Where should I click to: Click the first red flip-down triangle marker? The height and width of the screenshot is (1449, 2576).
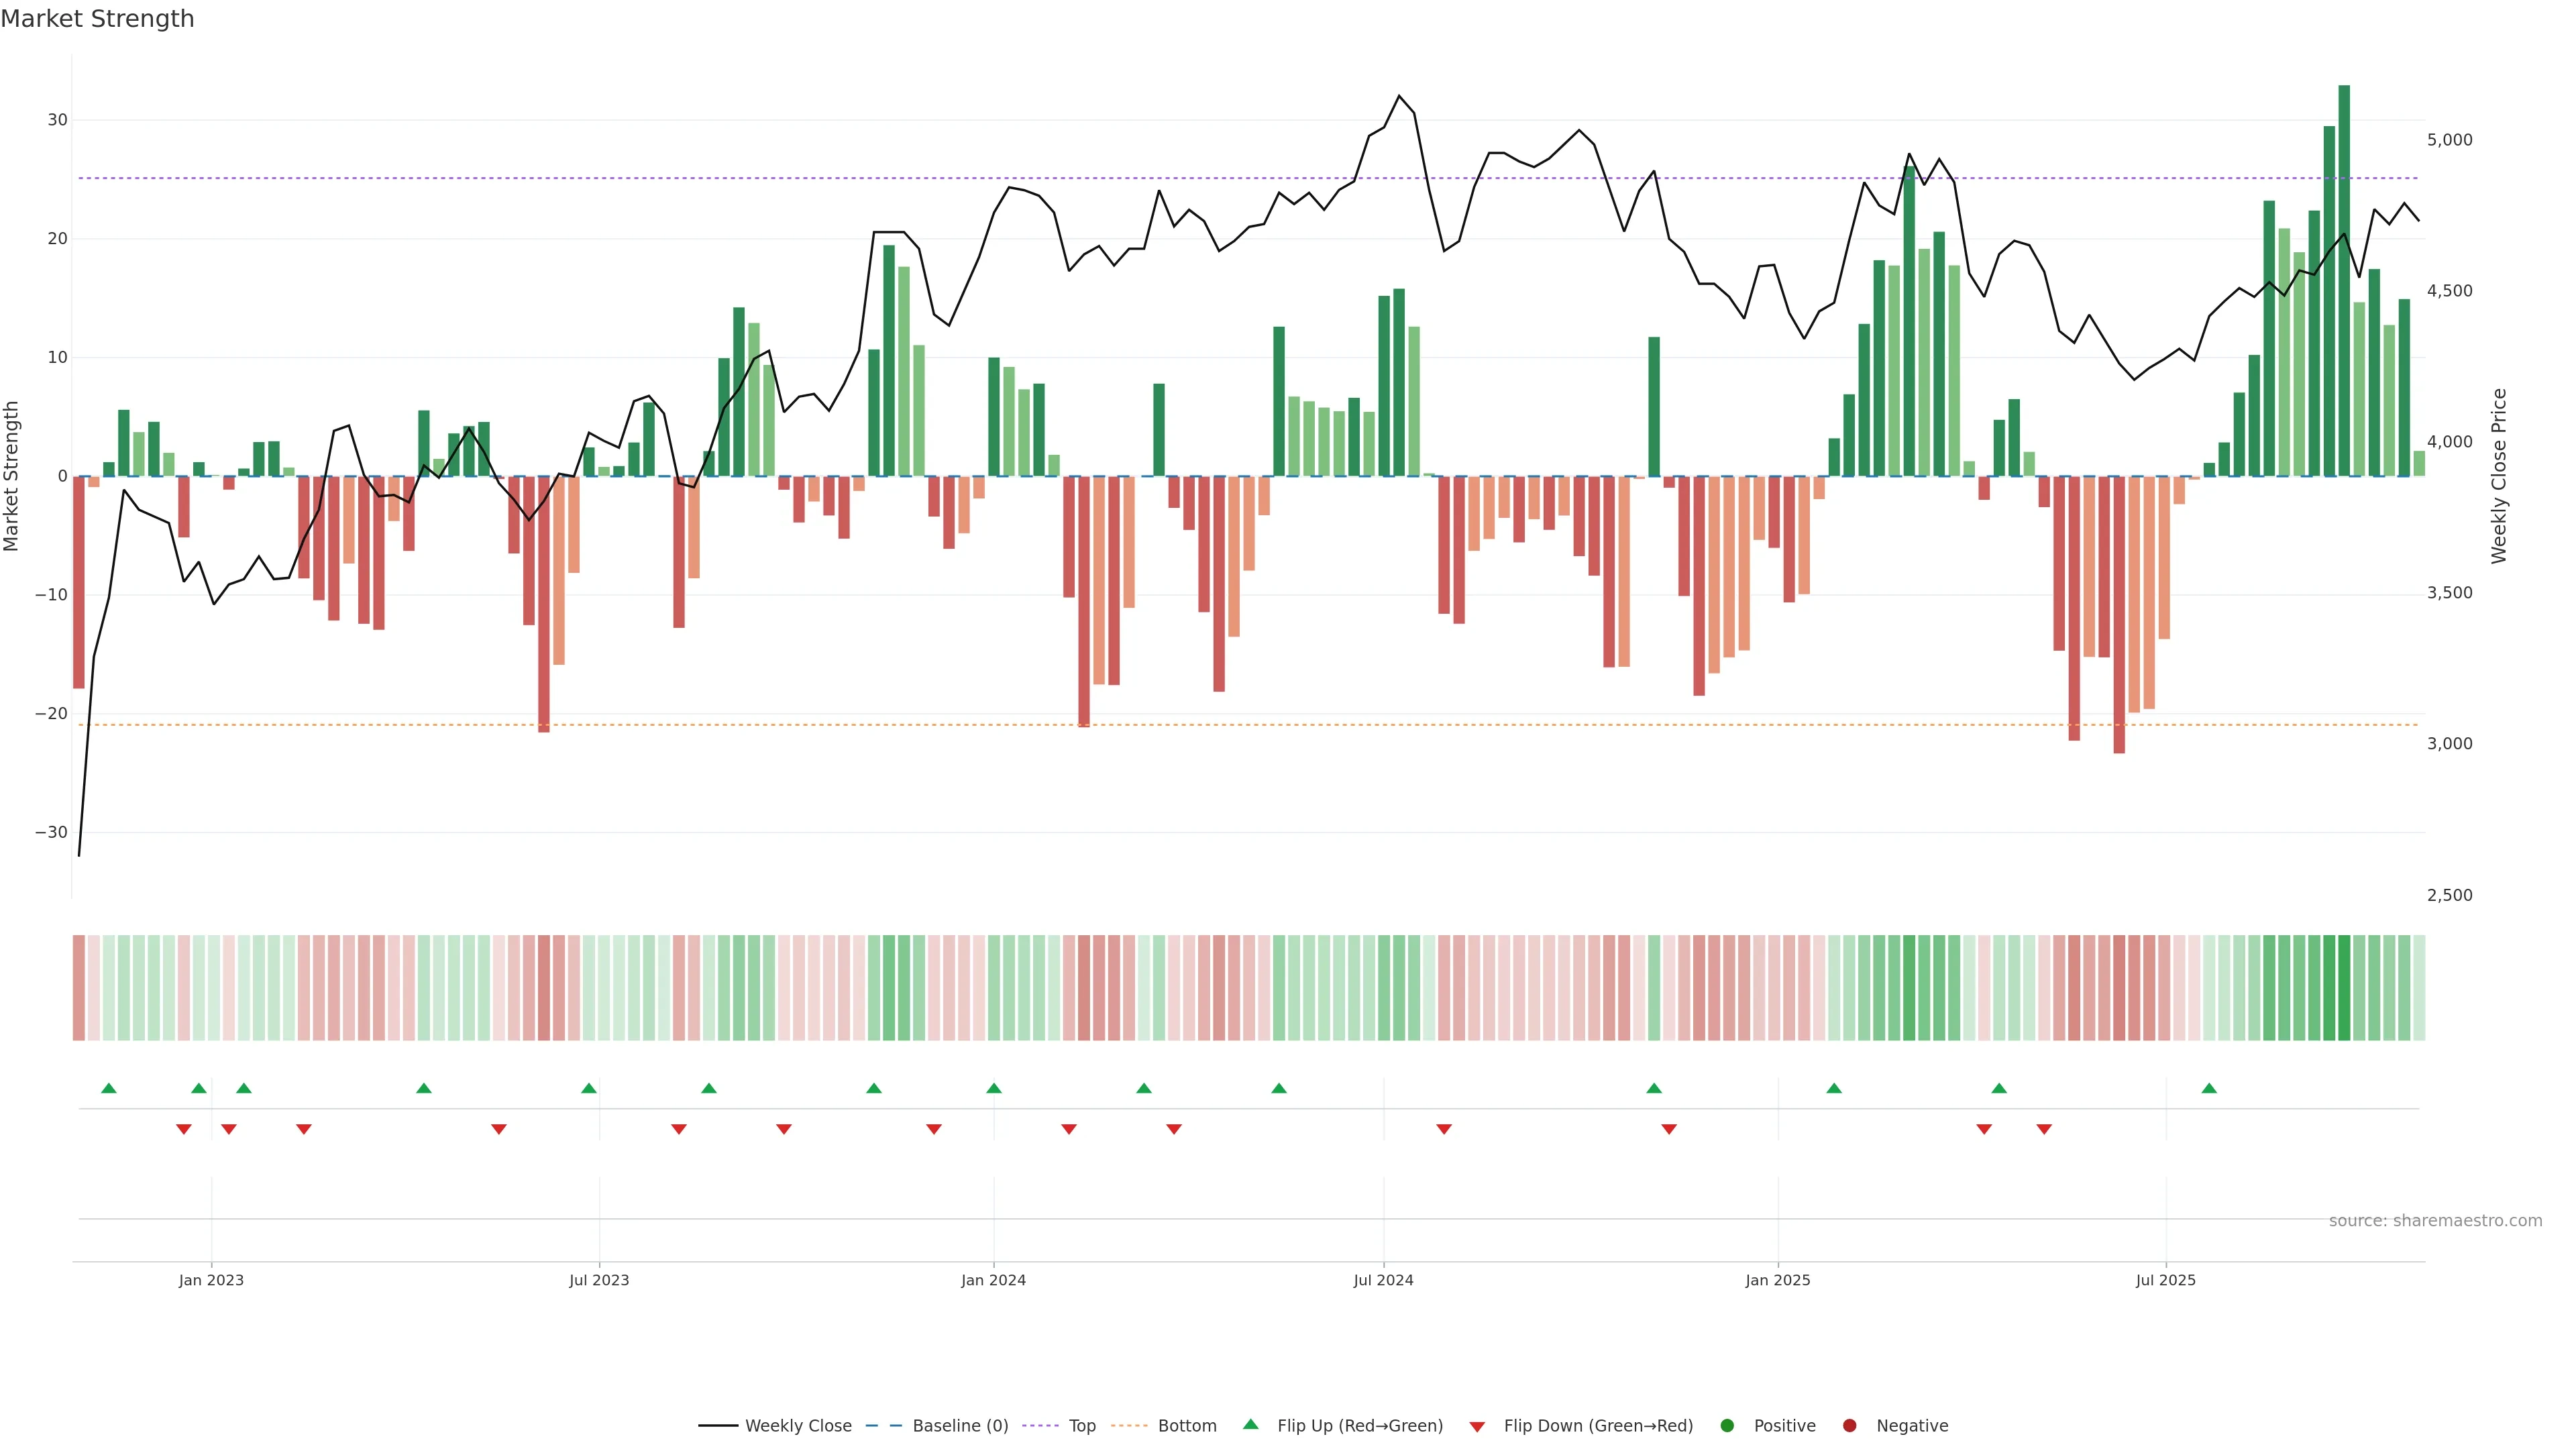[x=184, y=1129]
